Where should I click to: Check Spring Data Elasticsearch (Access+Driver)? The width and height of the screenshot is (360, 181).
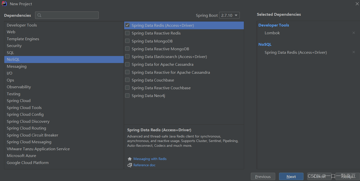[x=127, y=56]
